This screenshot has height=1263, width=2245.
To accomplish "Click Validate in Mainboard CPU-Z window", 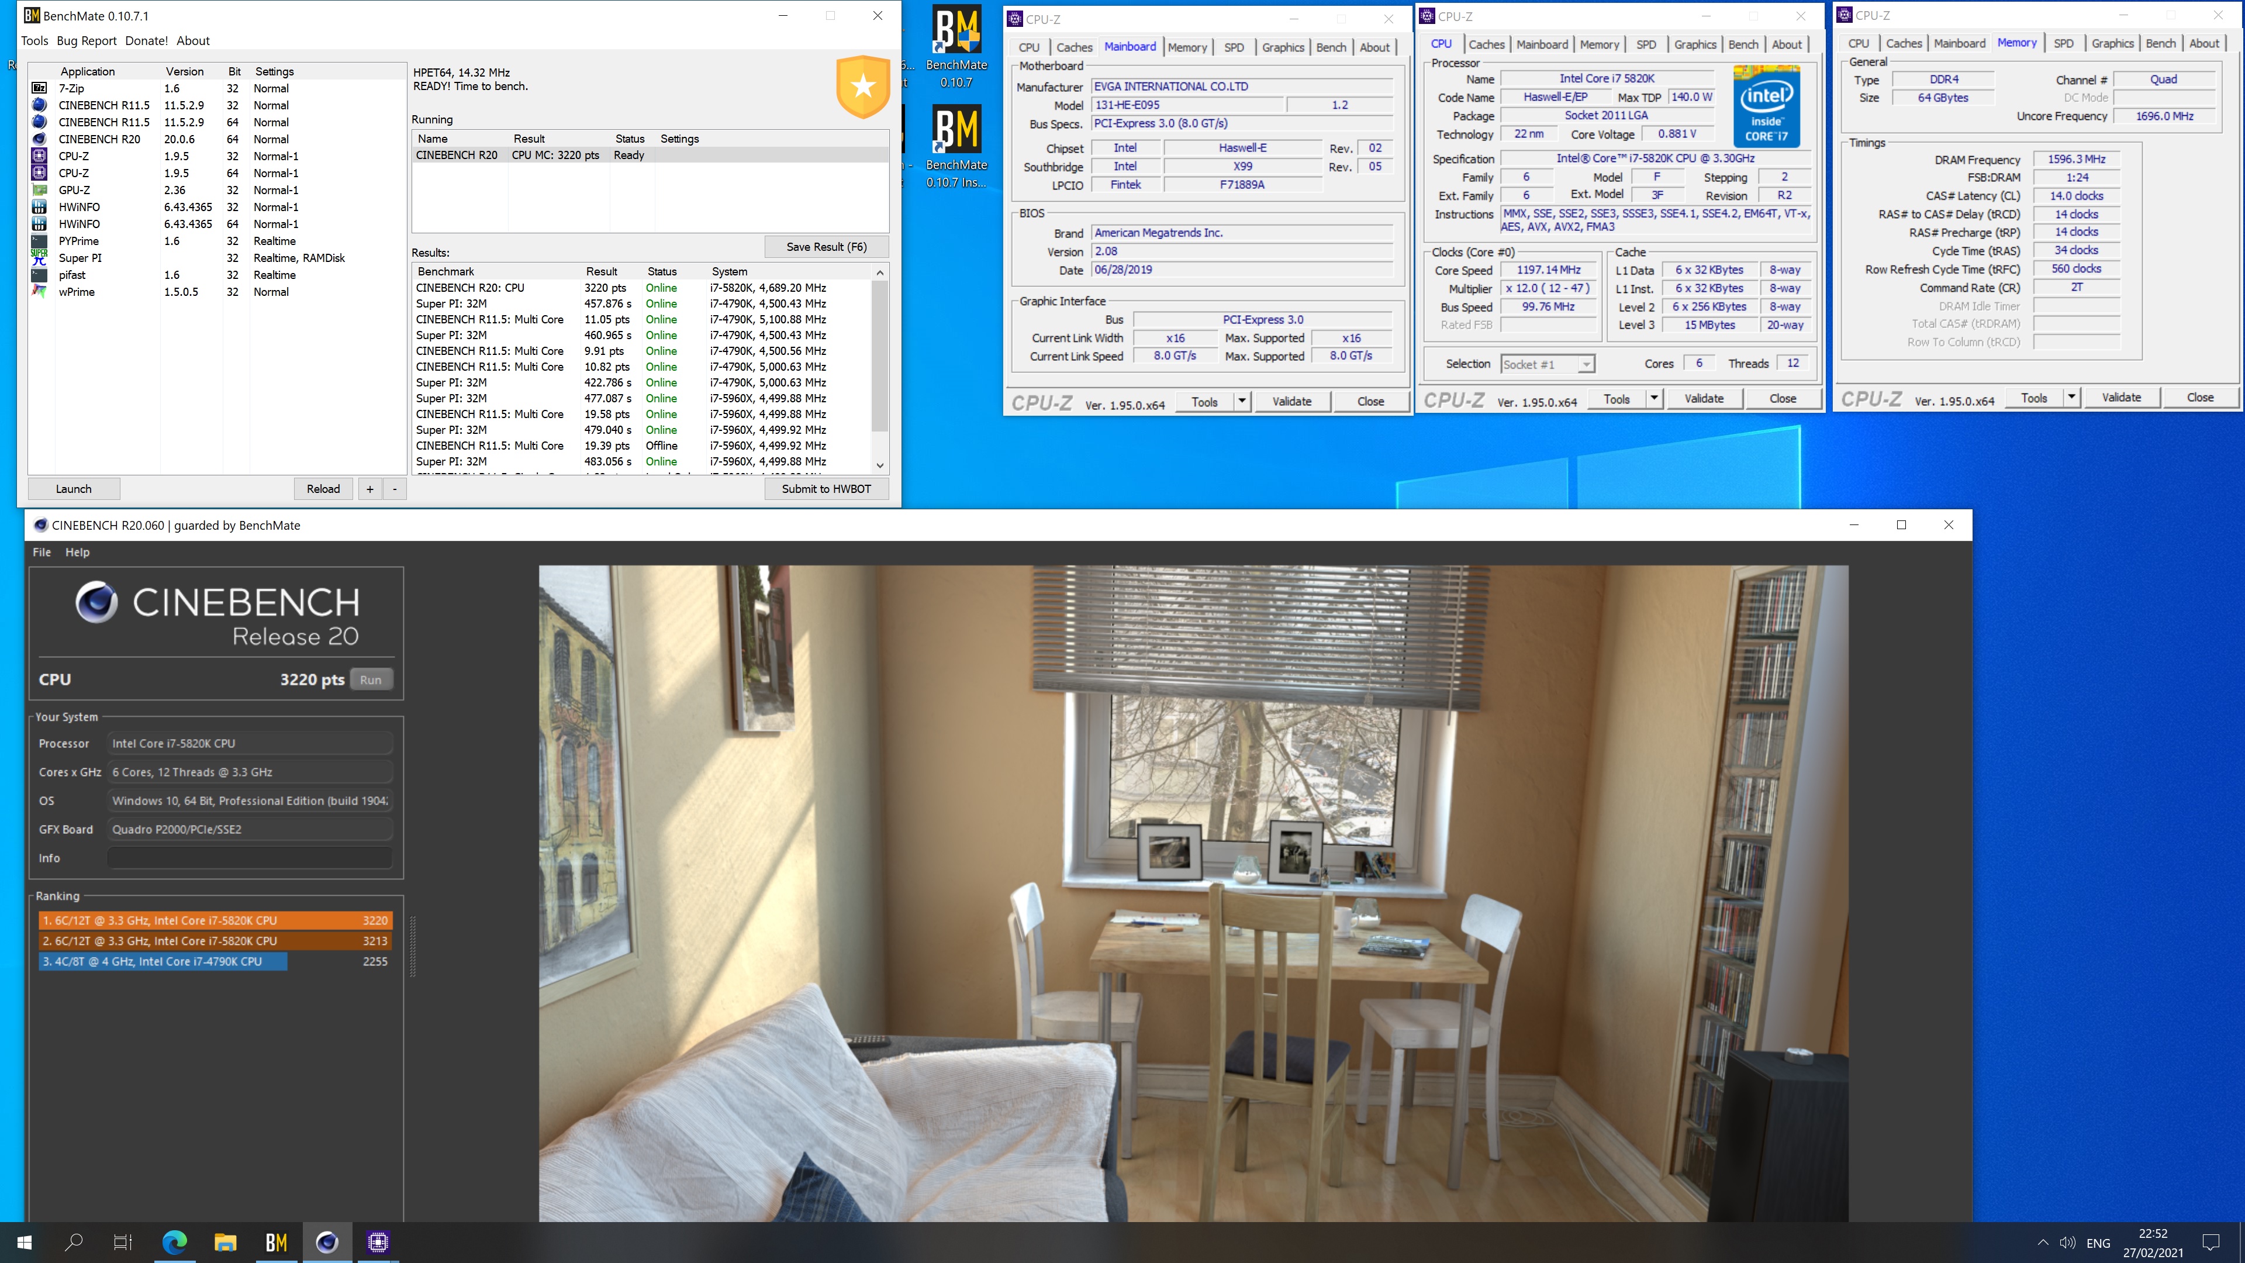I will pyautogui.click(x=1291, y=401).
